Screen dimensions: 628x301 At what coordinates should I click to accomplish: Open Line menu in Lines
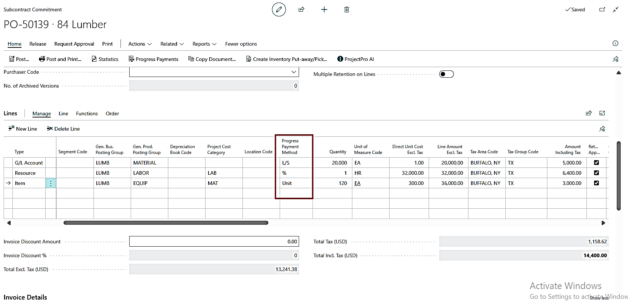[64, 113]
